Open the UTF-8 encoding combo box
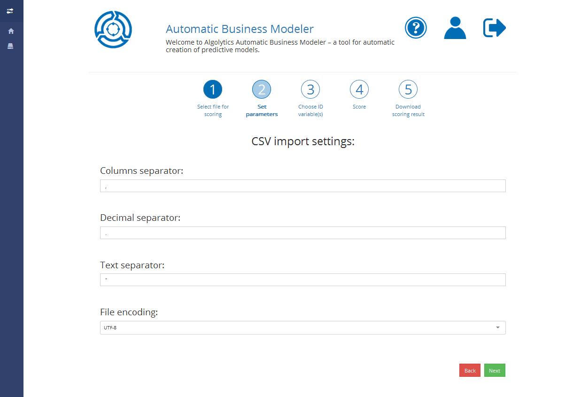This screenshot has width=581, height=397. 296,327
